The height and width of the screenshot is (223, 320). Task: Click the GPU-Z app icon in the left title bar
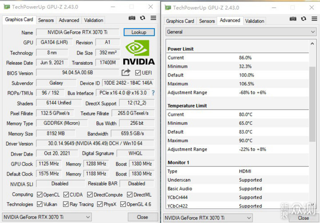[7, 7]
